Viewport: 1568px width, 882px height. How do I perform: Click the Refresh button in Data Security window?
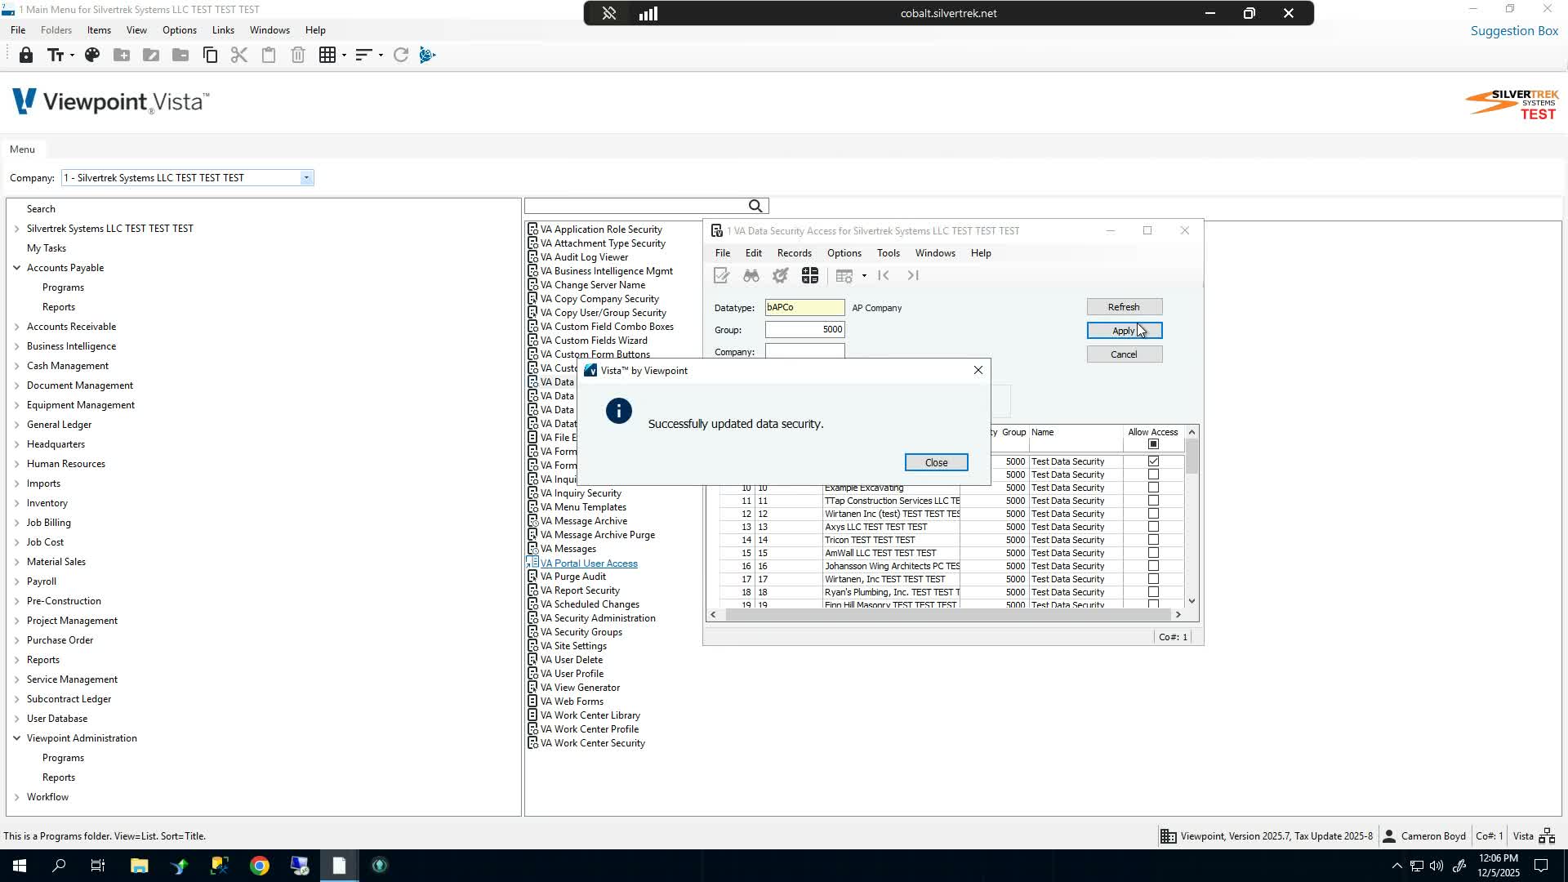(1125, 307)
